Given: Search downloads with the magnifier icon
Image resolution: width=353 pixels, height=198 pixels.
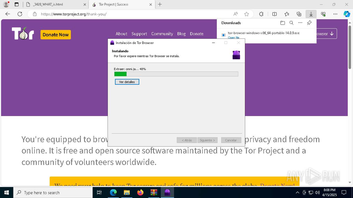Looking at the screenshot, I should [x=292, y=23].
